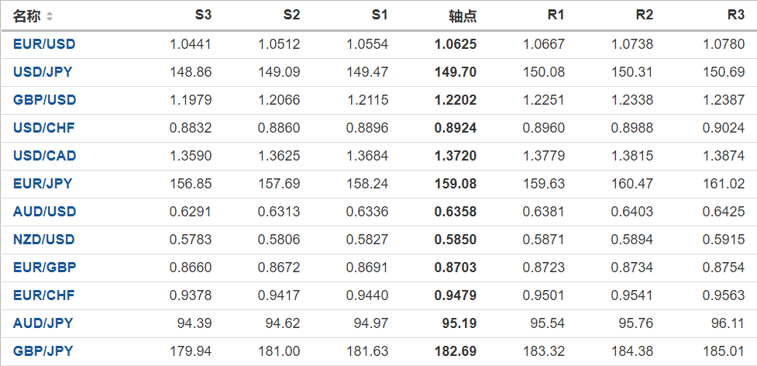Open the NZD/USD pair link

pyautogui.click(x=44, y=240)
